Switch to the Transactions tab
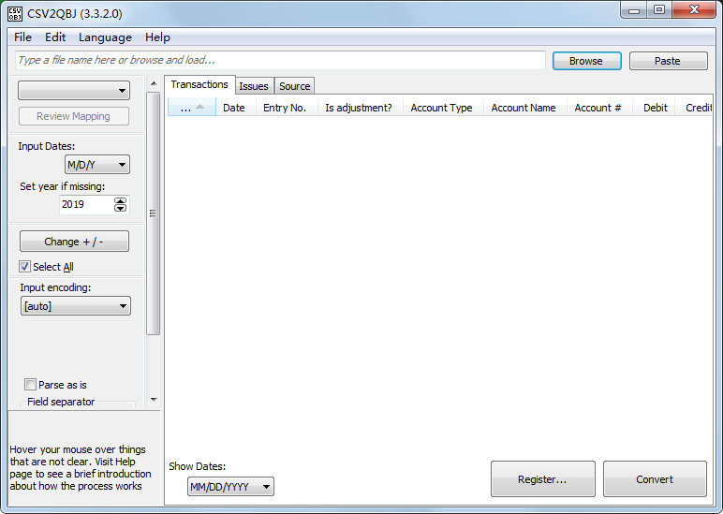The width and height of the screenshot is (723, 514). pos(199,85)
